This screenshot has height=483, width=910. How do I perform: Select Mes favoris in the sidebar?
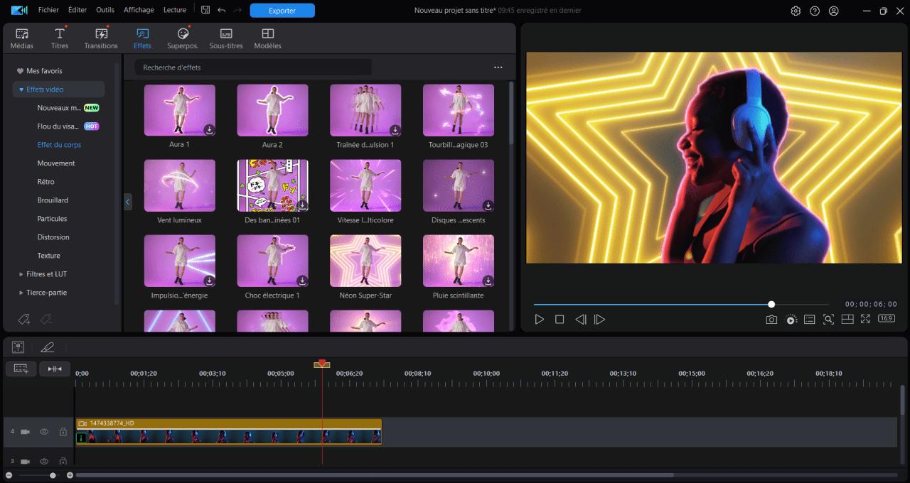pyautogui.click(x=44, y=71)
